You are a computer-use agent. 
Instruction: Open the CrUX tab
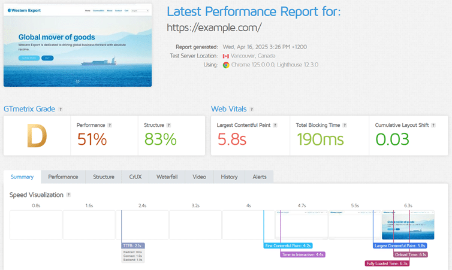(135, 177)
